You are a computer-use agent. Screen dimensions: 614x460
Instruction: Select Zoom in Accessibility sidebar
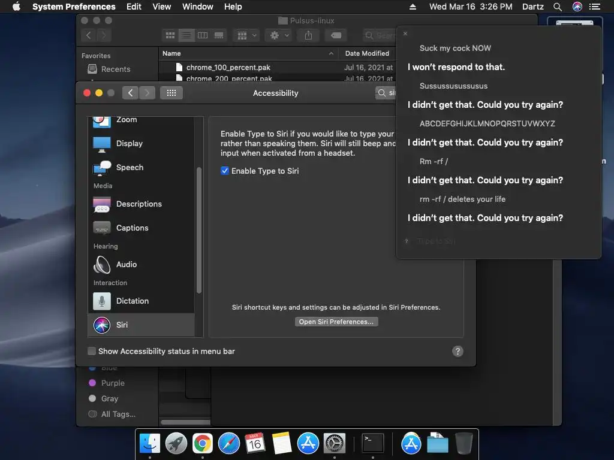point(141,120)
